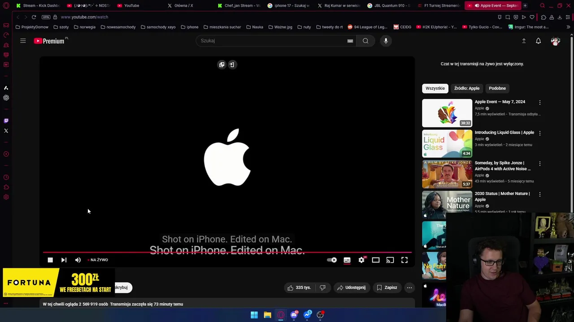Toggle the autoplay switch in player
The height and width of the screenshot is (322, 574).
point(332,260)
